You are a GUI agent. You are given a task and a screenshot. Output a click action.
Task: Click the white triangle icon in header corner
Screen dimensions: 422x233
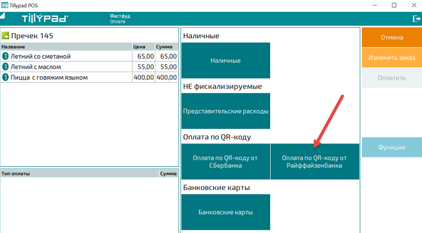tap(3, 14)
